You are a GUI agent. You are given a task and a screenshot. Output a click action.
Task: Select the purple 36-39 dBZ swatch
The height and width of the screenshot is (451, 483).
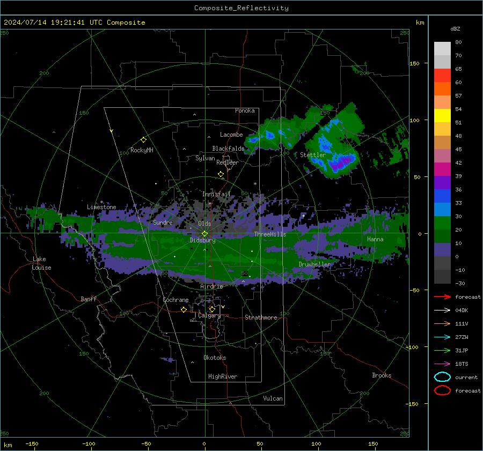[x=442, y=183]
